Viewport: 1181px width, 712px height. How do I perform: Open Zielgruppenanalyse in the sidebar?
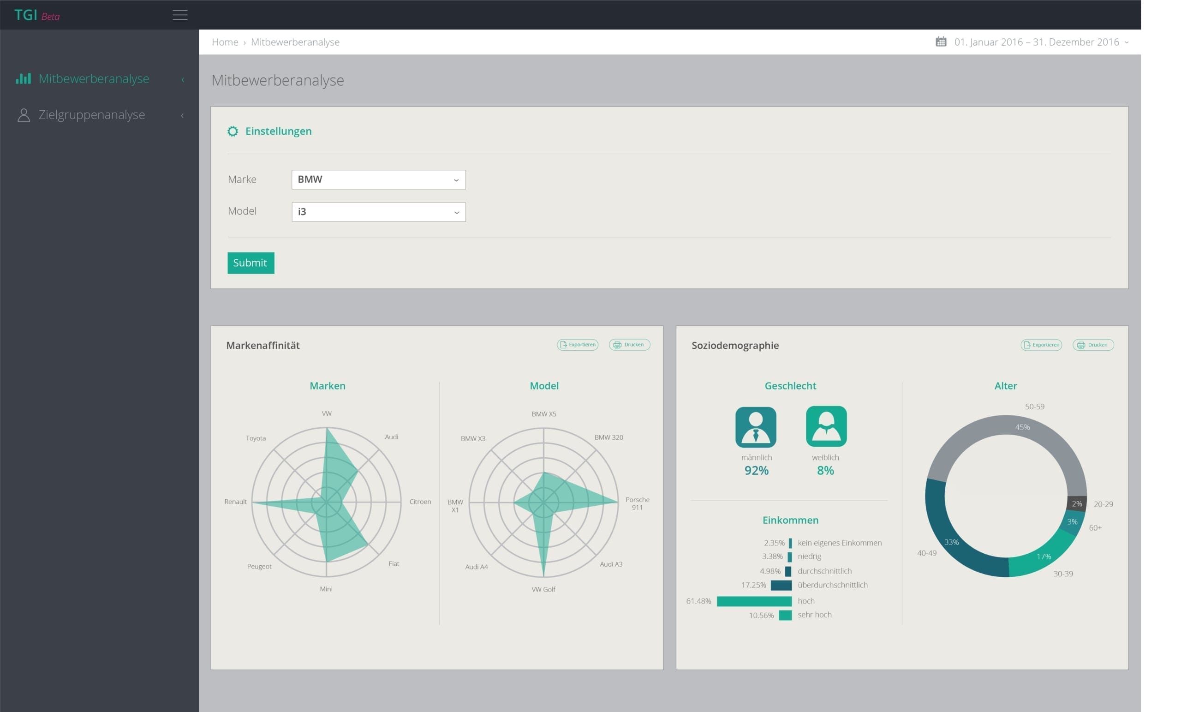coord(91,114)
